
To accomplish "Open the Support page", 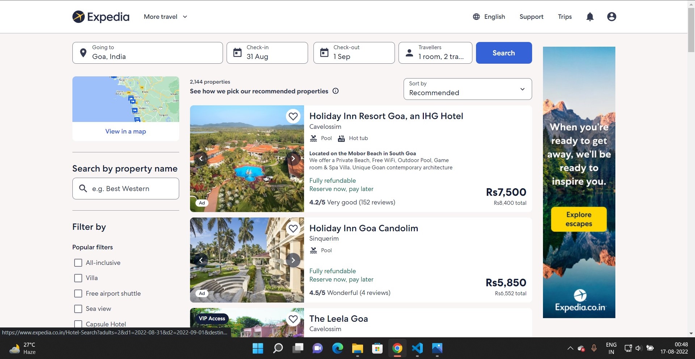I will 531,17.
